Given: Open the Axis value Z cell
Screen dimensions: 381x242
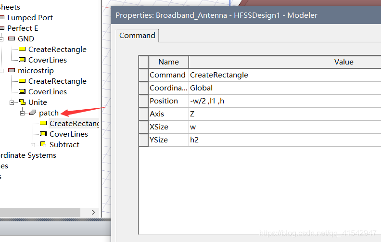Looking at the screenshot, I should tap(285, 114).
